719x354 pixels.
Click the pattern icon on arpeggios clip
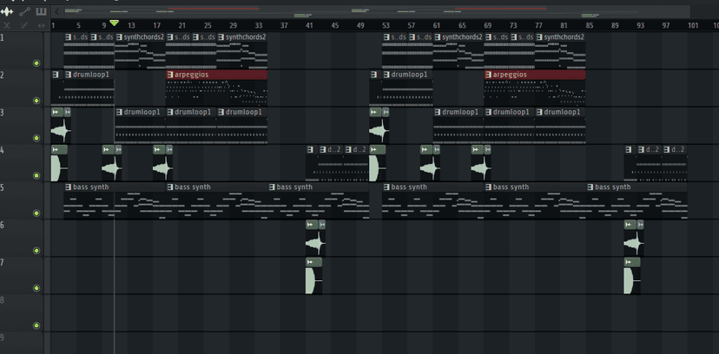(x=170, y=75)
